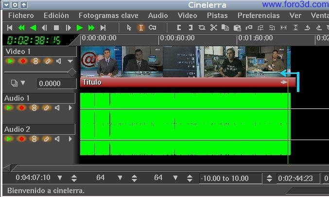
Task: Expand the Audio 2 track controls
Action: 70,139
